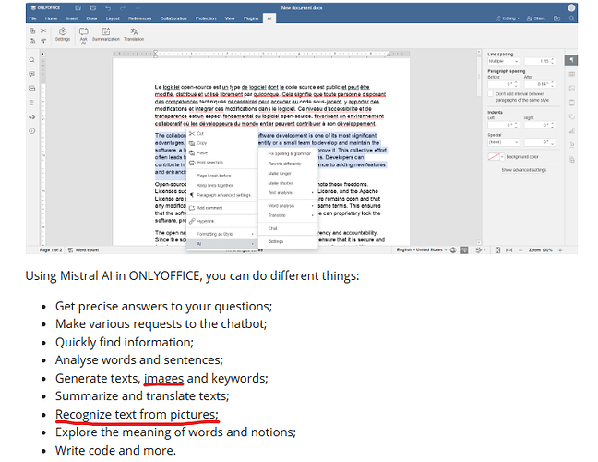598x462 pixels.
Task: Select Fix spelling & grammar menu item
Action: (x=288, y=154)
